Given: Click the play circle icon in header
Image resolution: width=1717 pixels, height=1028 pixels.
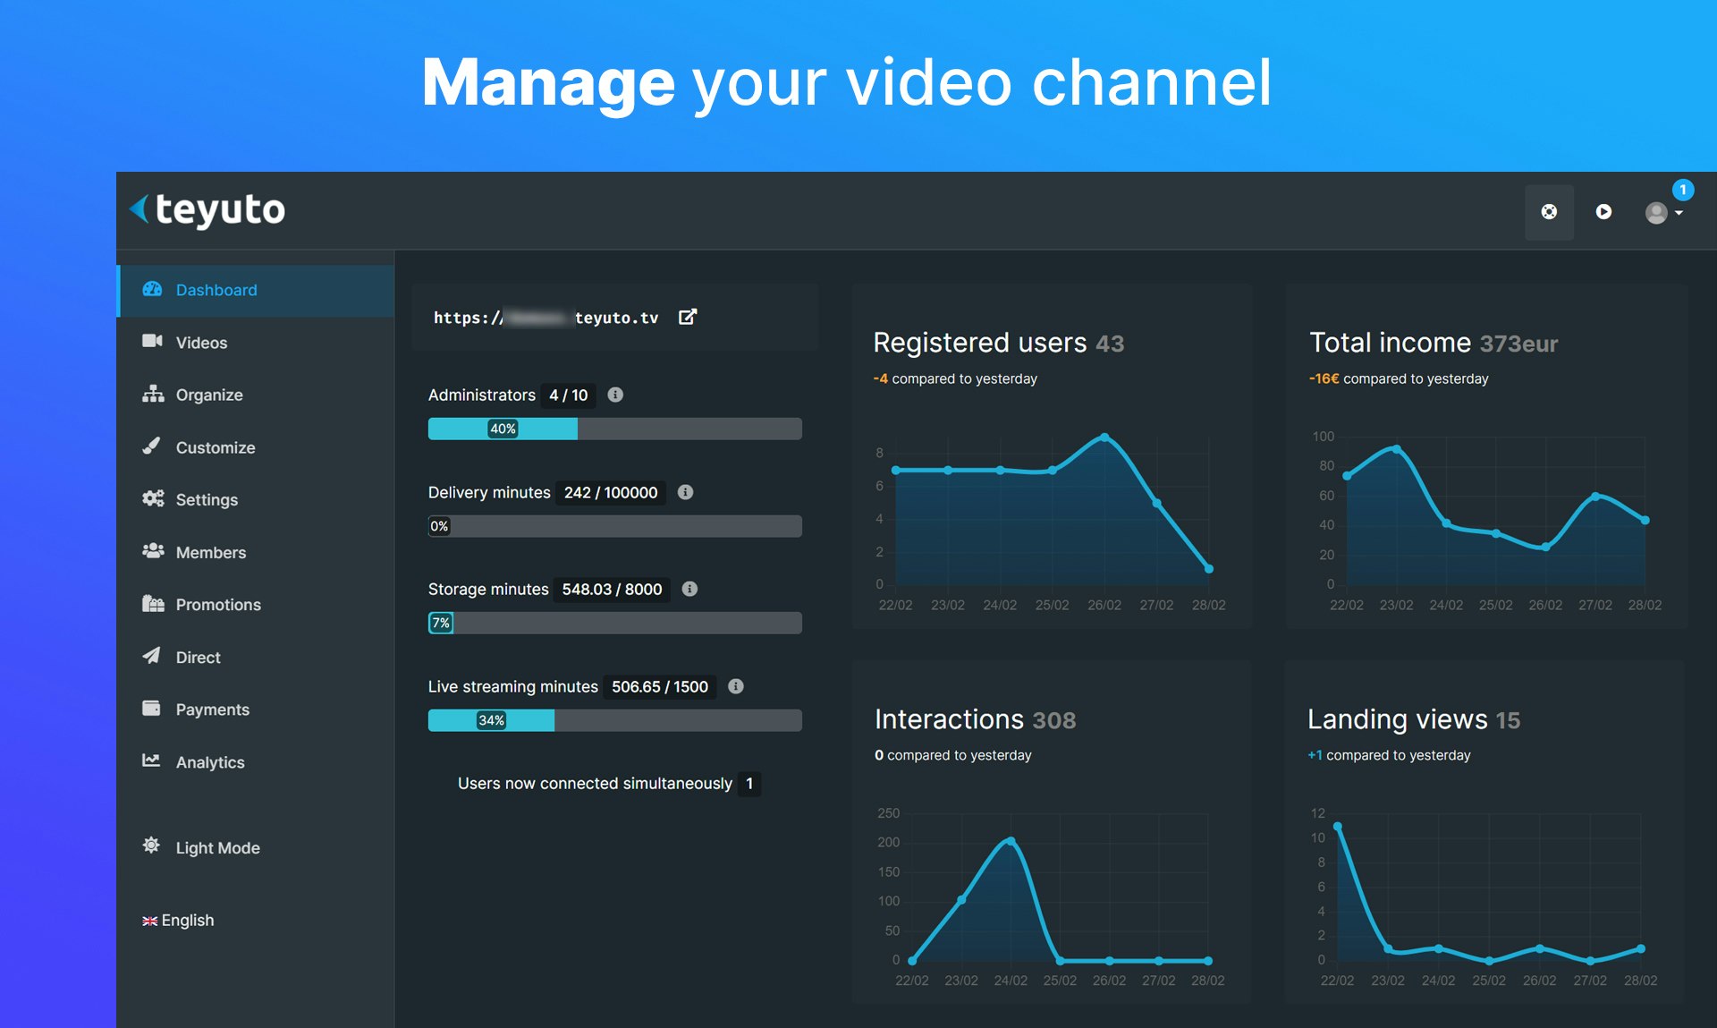Looking at the screenshot, I should [x=1603, y=212].
